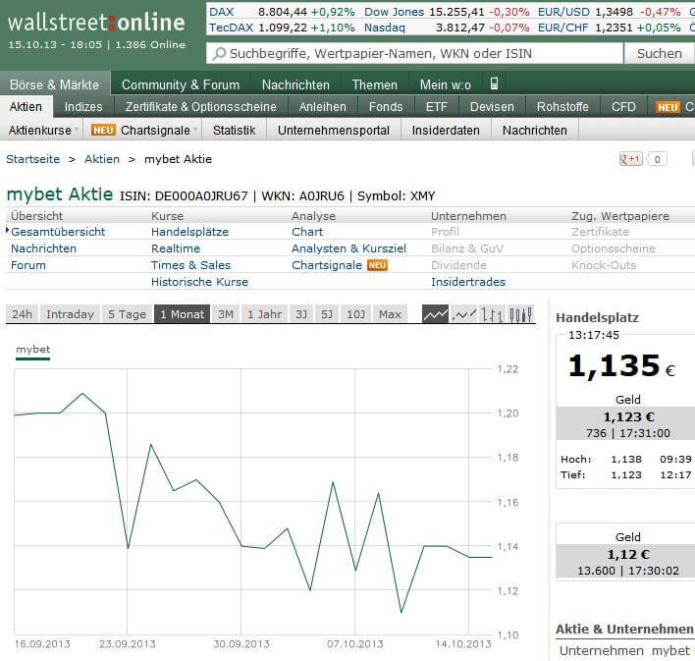Open the Chart link under Analyse
Viewport: 695px width, 661px height.
307,232
